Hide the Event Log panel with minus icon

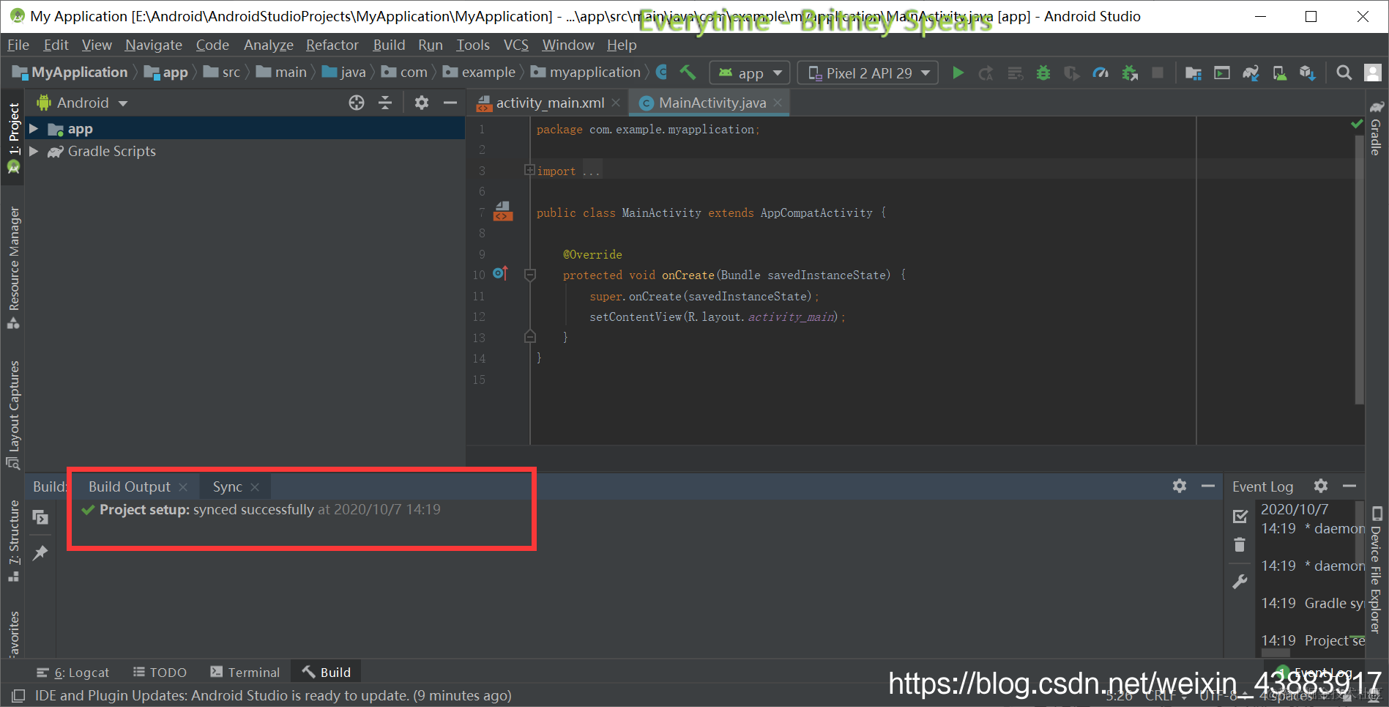coord(1349,486)
